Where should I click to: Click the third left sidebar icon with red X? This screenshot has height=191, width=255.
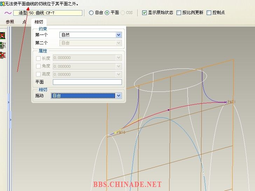[2, 55]
